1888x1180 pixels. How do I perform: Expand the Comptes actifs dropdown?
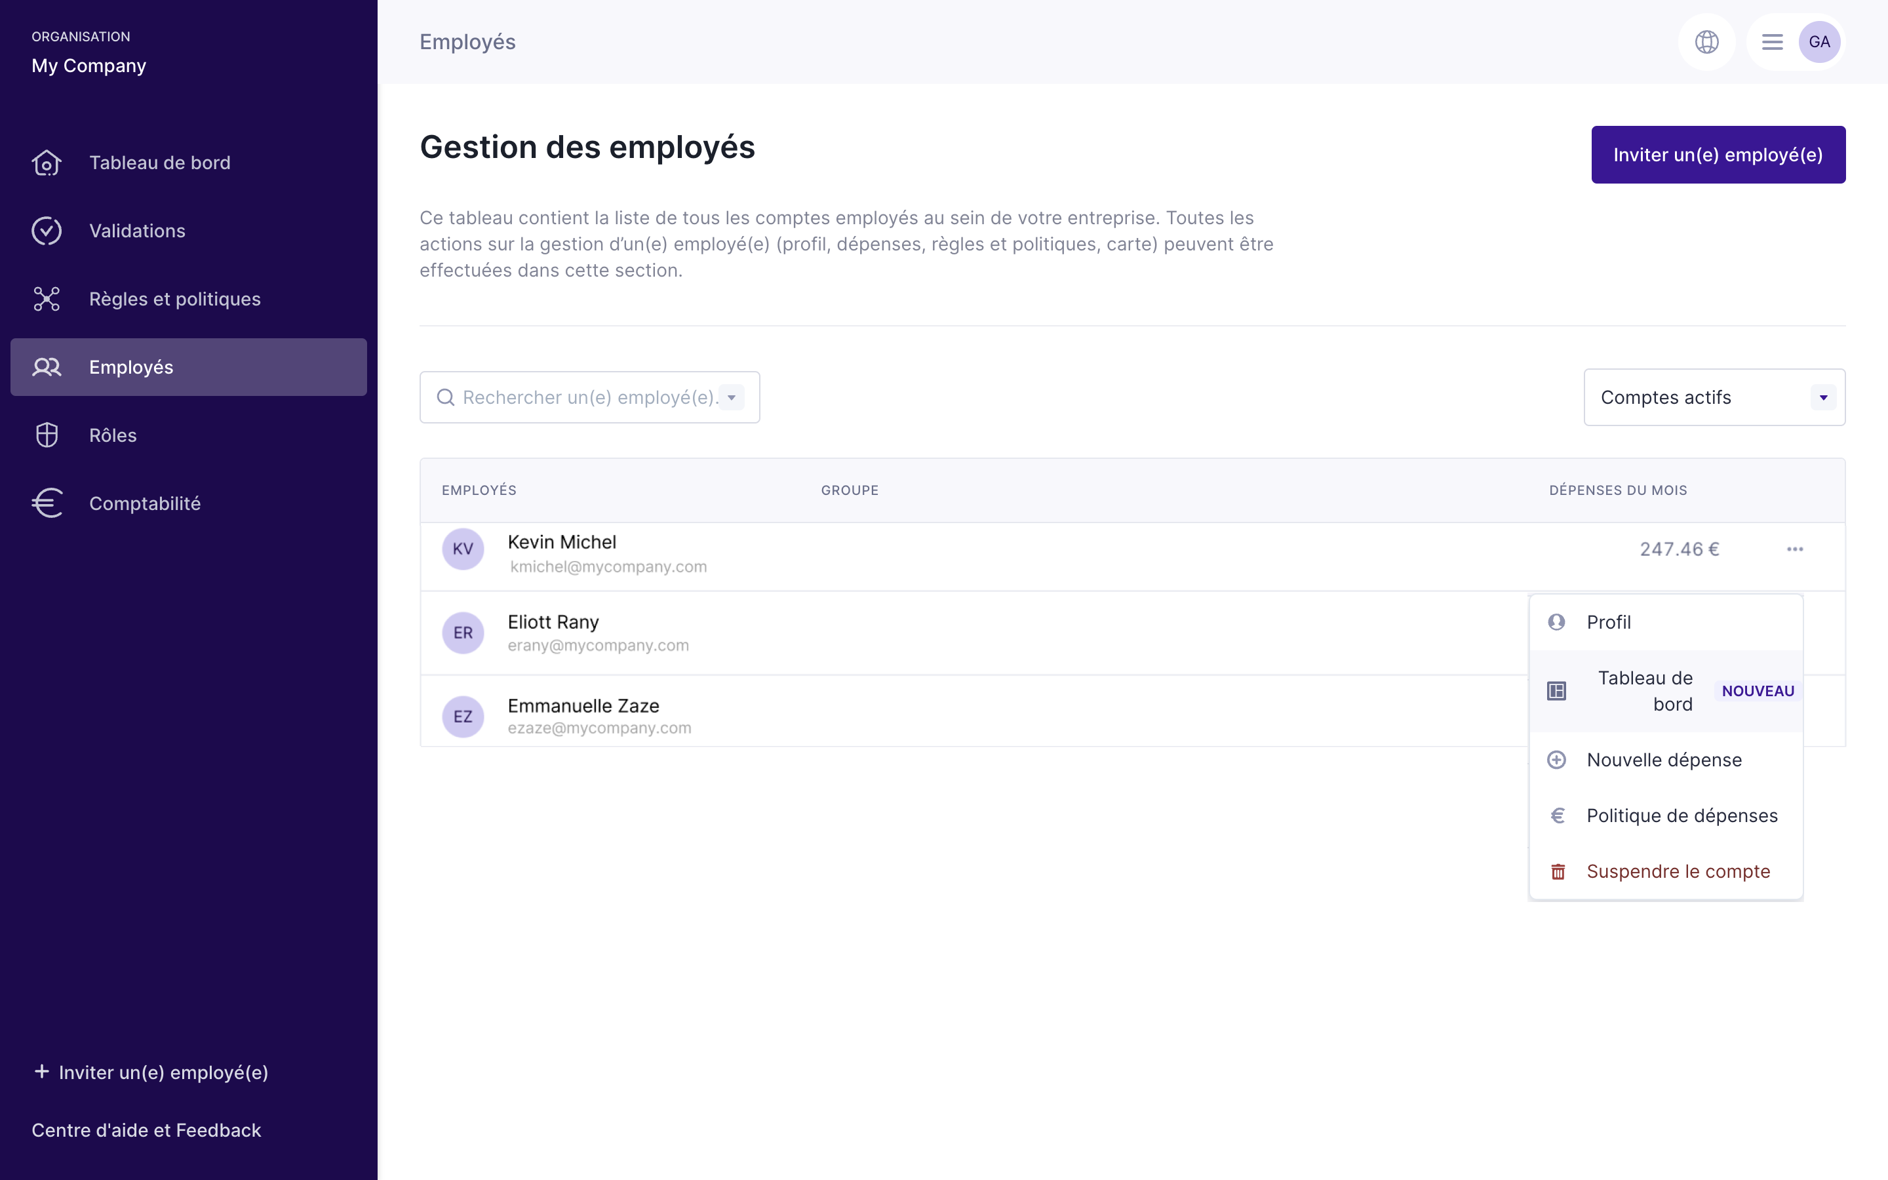pyautogui.click(x=1822, y=397)
